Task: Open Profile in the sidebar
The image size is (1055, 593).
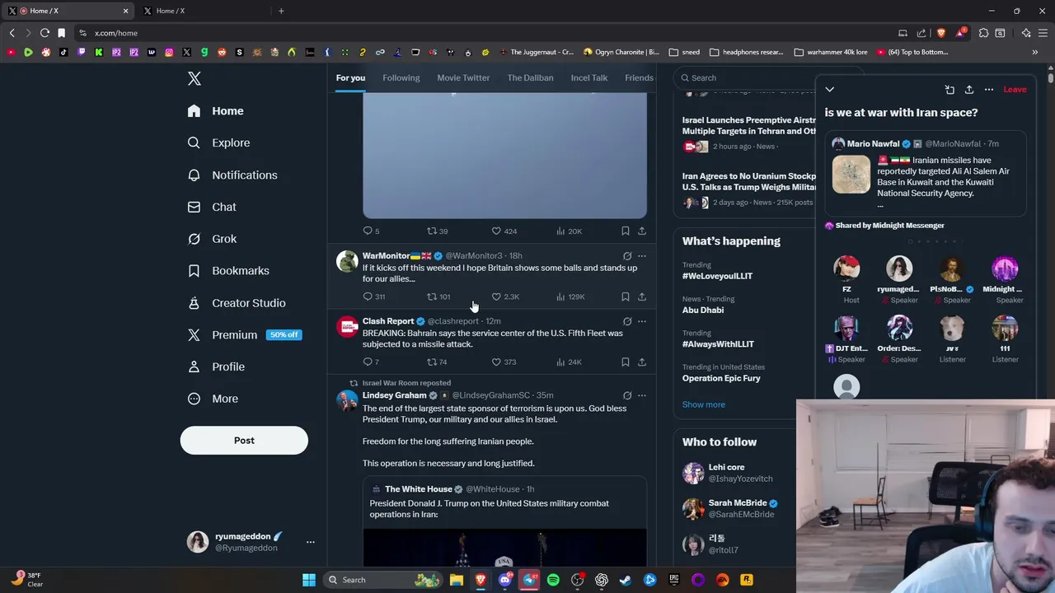Action: point(216,367)
